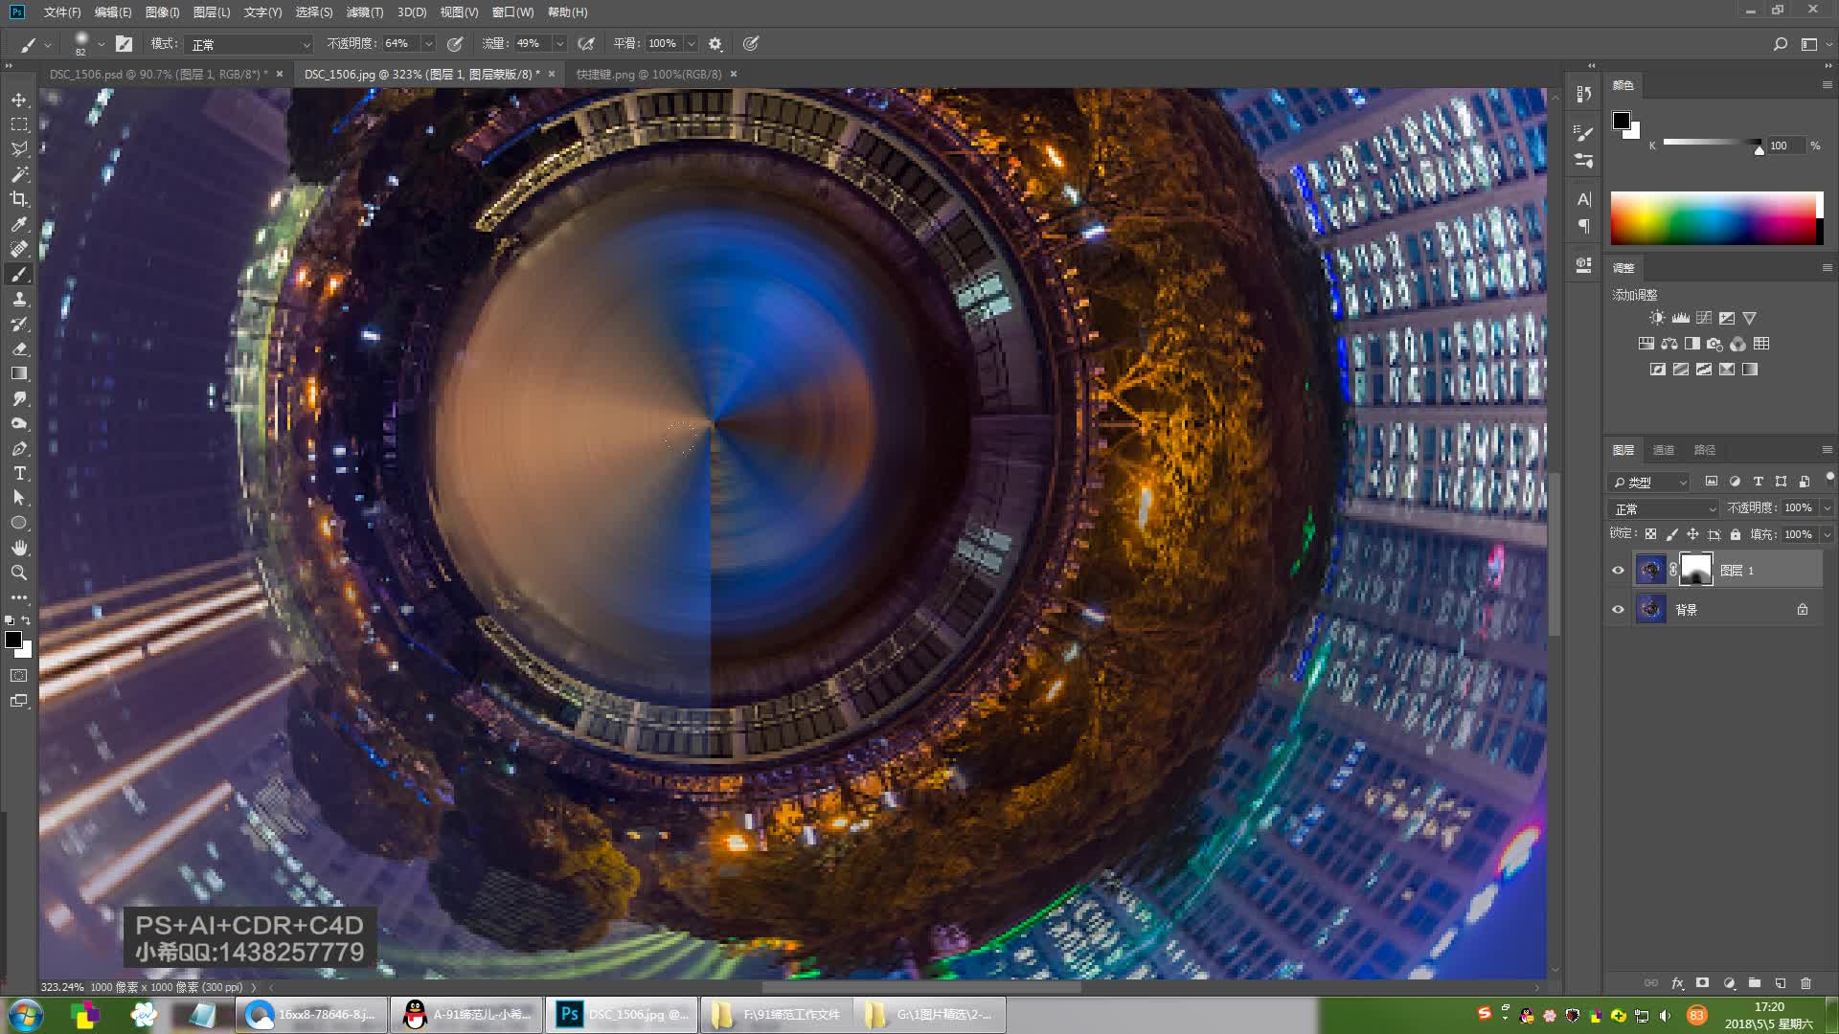Screen dimensions: 1839x1034
Task: Expand the brush opacity slider dropdown
Action: [x=428, y=44]
